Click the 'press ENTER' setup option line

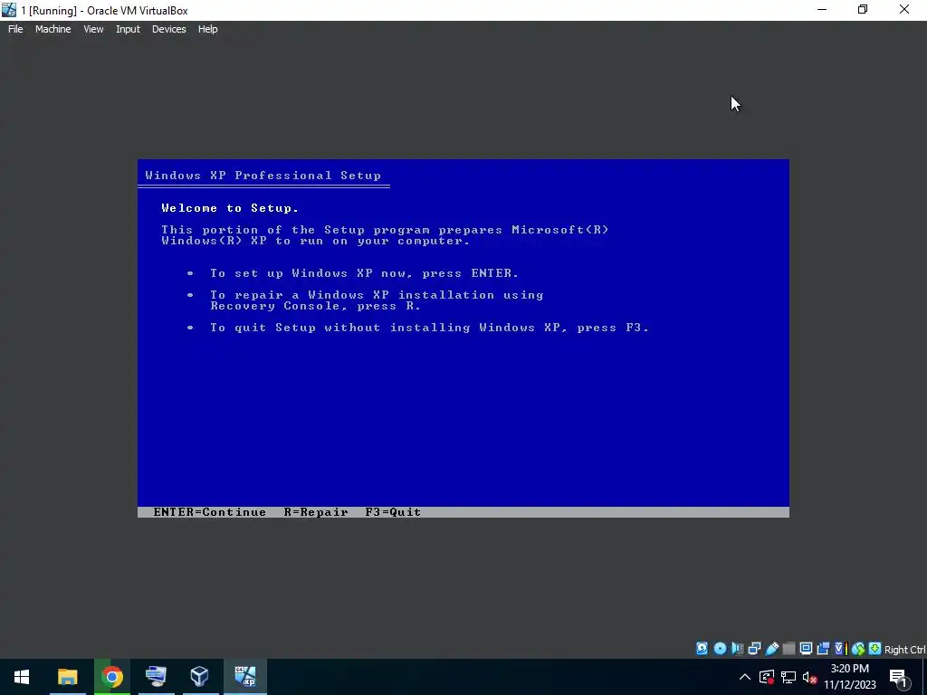364,273
